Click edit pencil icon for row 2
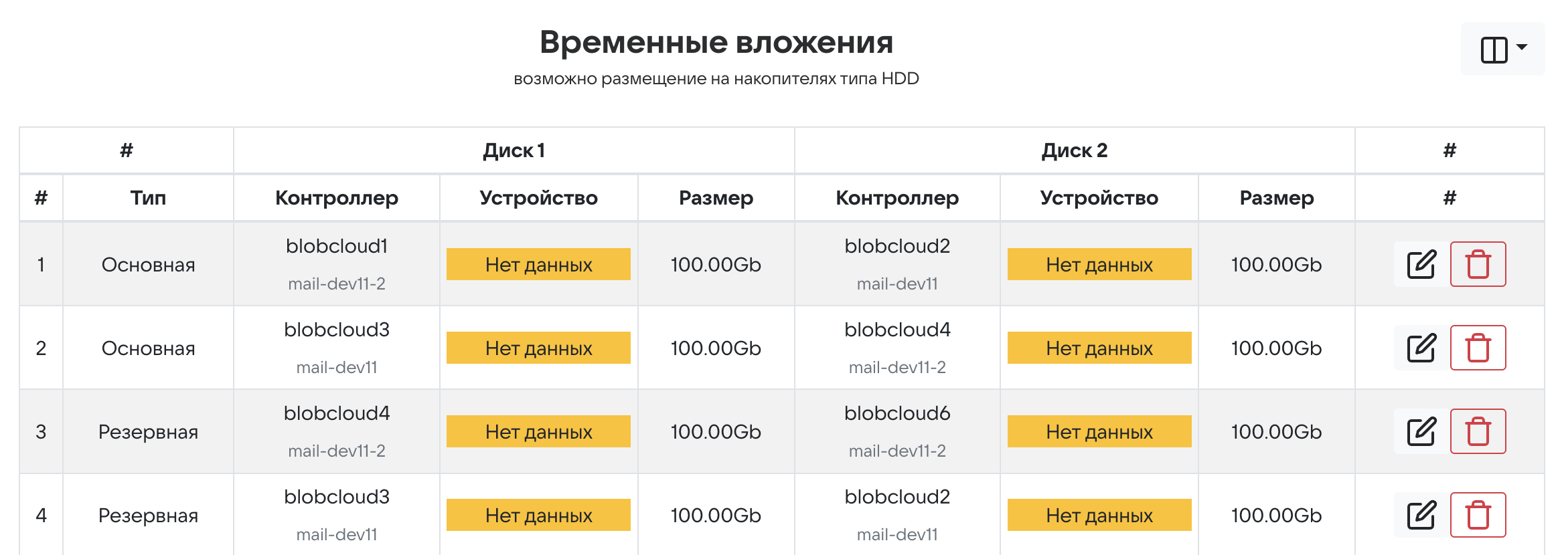The height and width of the screenshot is (555, 1560). [x=1421, y=348]
